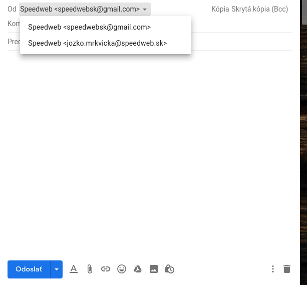Open formatting options (underlined A icon)
This screenshot has height=285, width=307.
point(74,269)
